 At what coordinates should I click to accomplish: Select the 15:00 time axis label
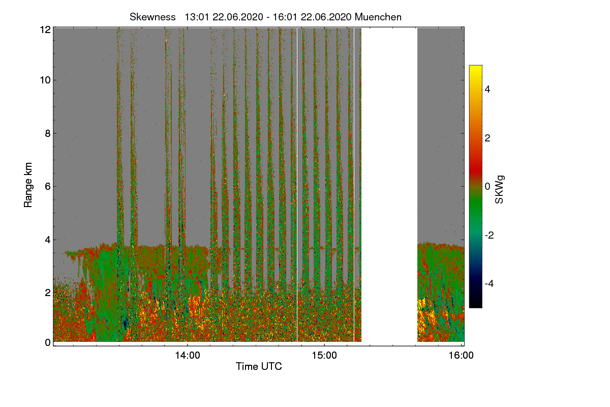coord(325,356)
